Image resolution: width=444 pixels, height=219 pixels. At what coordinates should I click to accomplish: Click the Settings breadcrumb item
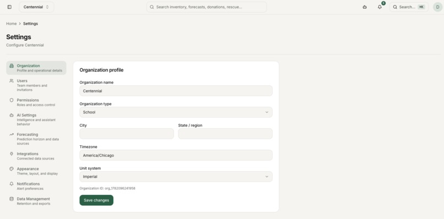tap(30, 24)
